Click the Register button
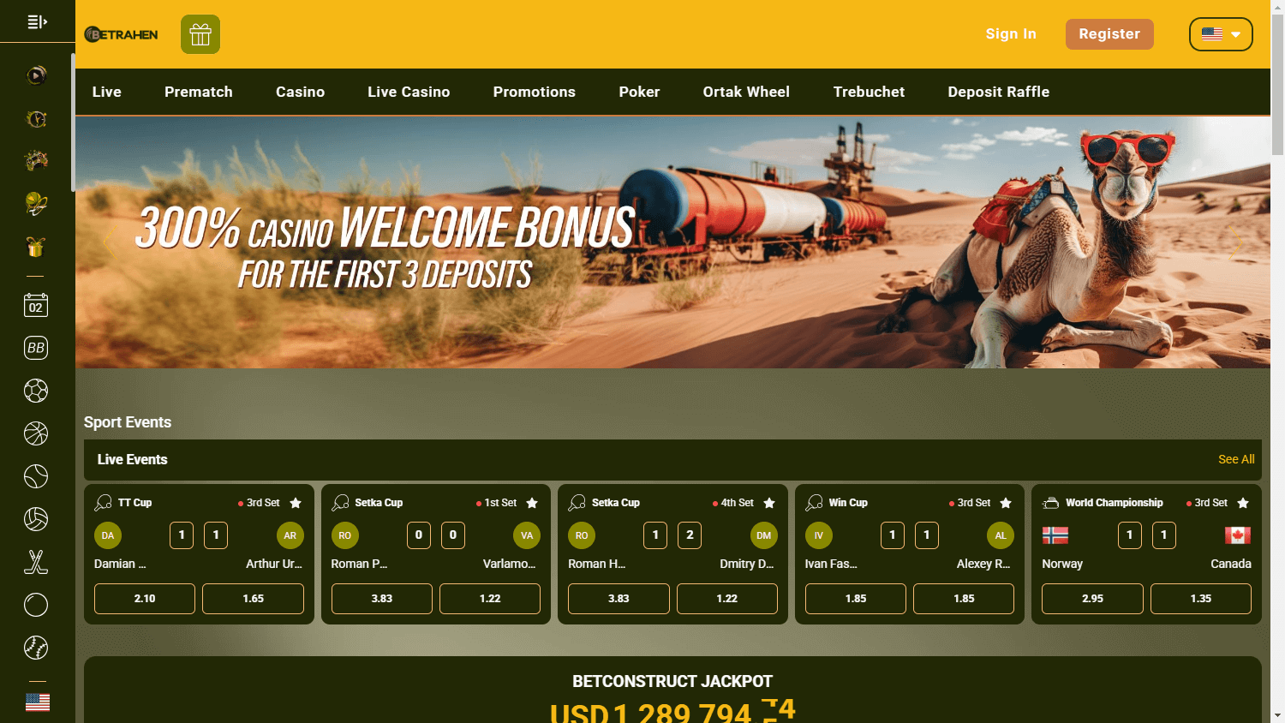This screenshot has width=1285, height=723. coord(1109,33)
